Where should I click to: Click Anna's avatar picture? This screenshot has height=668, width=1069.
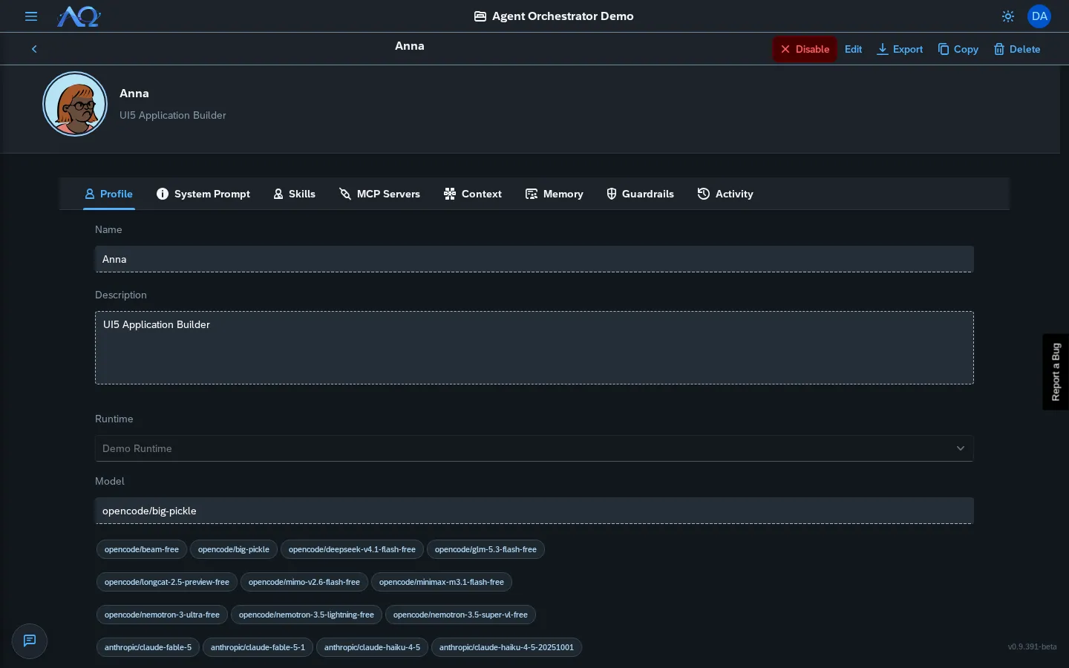pyautogui.click(x=75, y=104)
